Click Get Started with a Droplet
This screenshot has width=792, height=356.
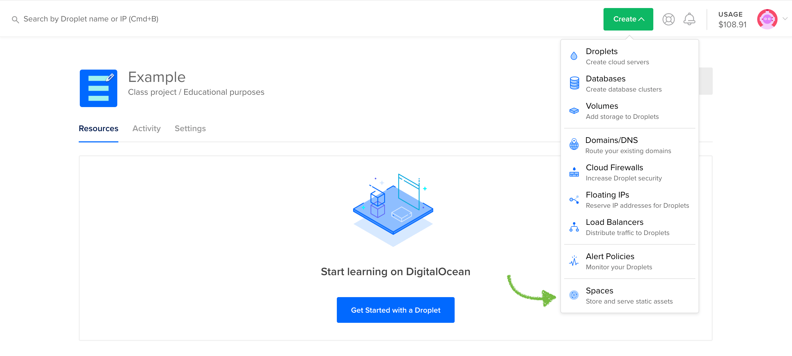click(395, 310)
